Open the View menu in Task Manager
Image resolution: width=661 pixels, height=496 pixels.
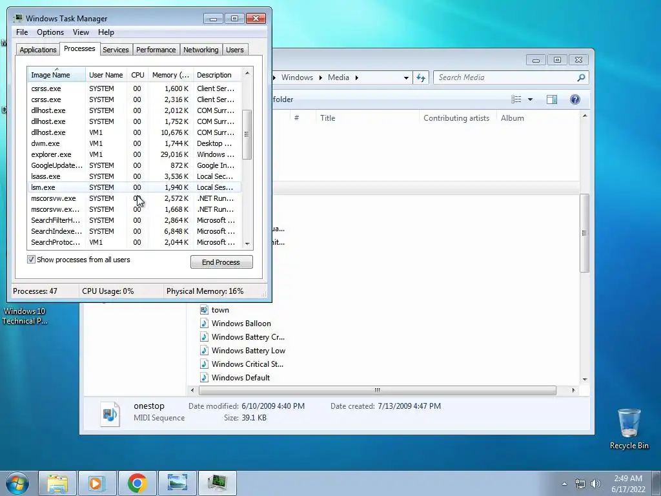click(x=81, y=32)
